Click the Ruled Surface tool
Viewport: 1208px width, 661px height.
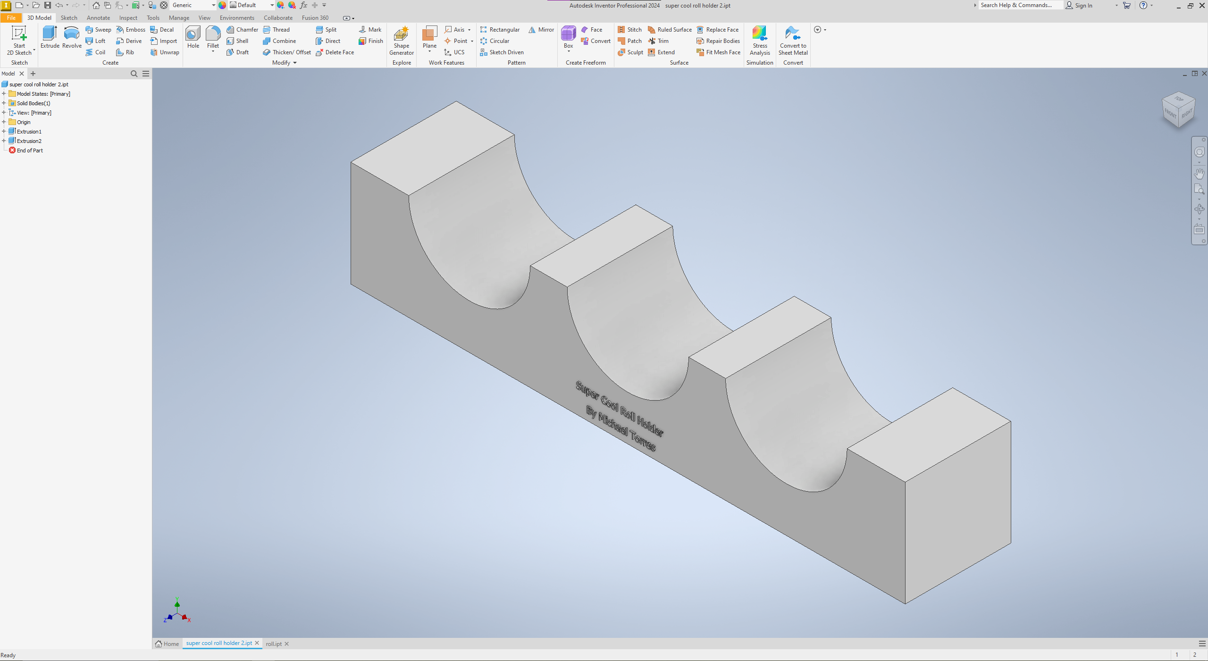click(670, 29)
